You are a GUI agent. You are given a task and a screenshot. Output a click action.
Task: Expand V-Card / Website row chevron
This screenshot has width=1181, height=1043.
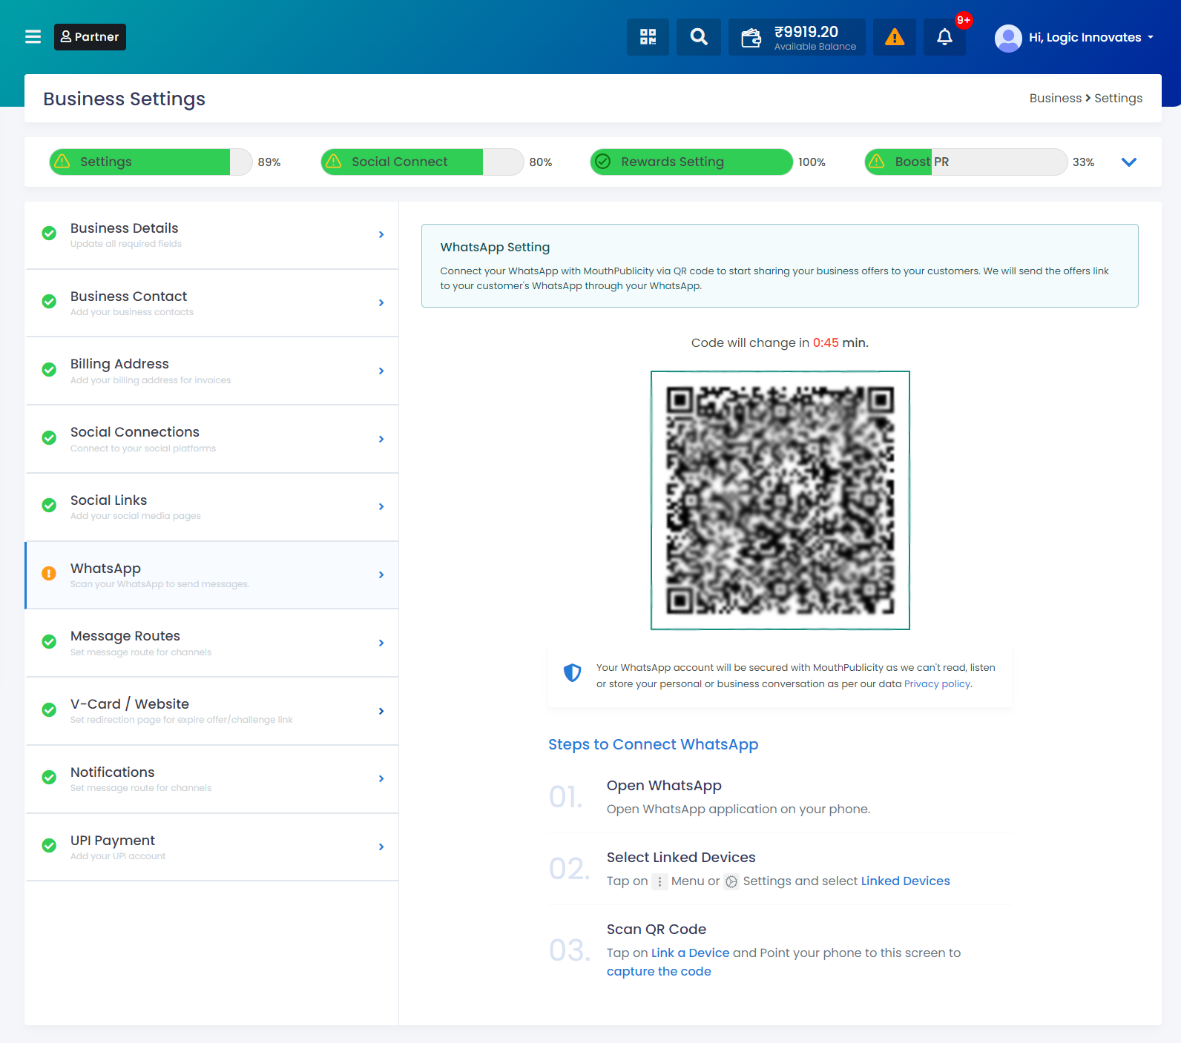(381, 712)
